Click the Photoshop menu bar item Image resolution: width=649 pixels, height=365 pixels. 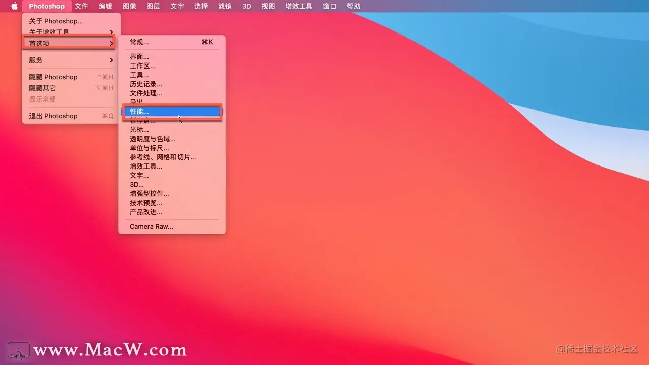point(47,6)
